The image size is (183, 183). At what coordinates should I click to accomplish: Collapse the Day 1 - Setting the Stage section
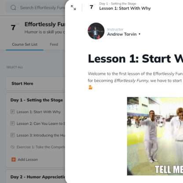37,100
